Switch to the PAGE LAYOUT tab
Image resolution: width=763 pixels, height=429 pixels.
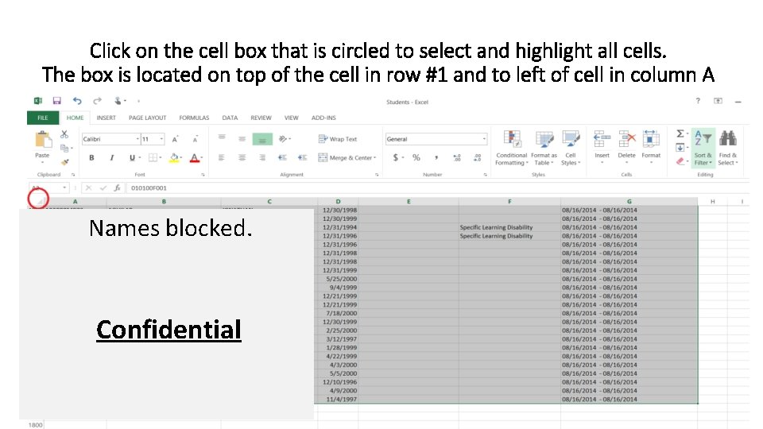click(x=148, y=118)
